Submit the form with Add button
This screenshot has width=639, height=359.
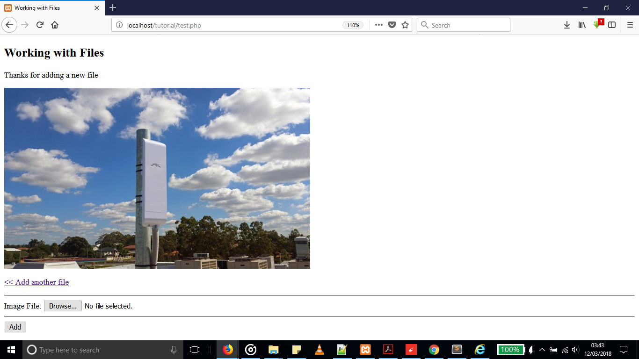pyautogui.click(x=15, y=327)
